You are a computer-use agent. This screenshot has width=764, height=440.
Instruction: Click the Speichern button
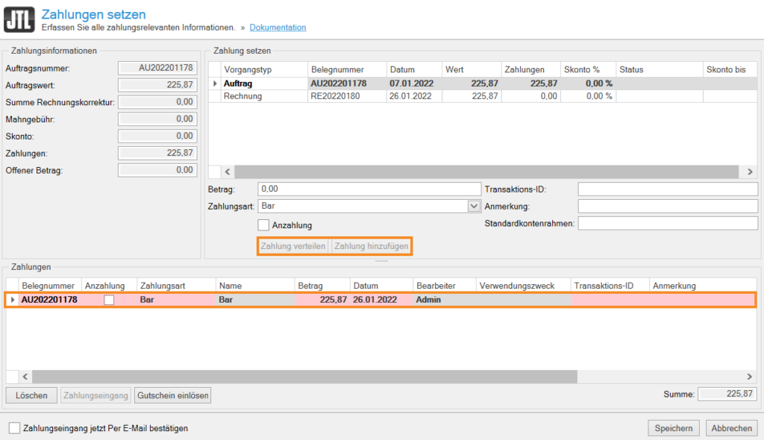[x=674, y=428]
